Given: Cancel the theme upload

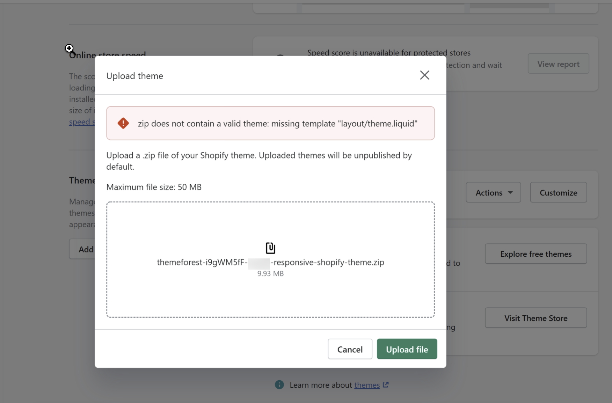Looking at the screenshot, I should [x=350, y=349].
